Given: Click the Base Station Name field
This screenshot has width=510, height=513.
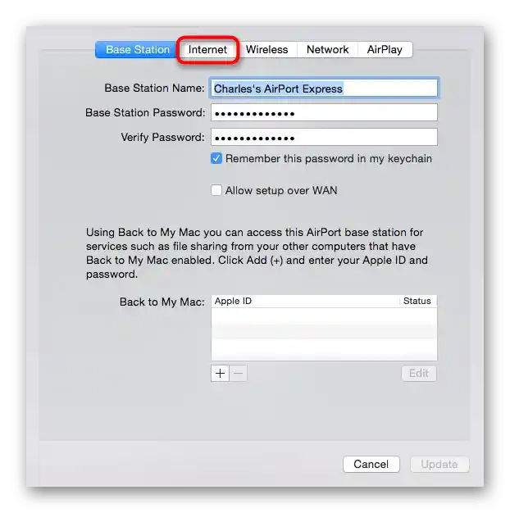Looking at the screenshot, I should tap(324, 88).
